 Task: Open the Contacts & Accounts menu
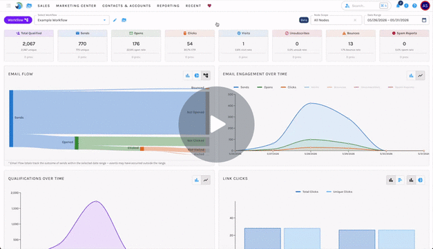[x=126, y=6]
